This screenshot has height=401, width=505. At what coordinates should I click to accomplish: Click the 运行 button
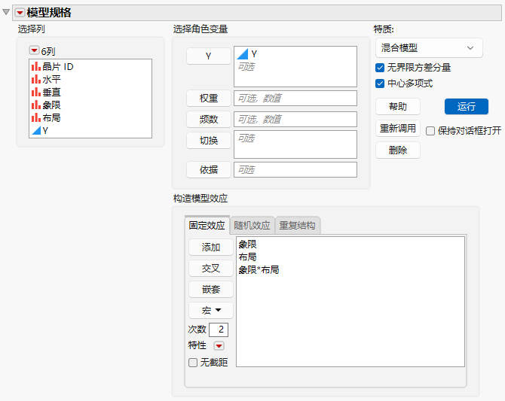click(467, 106)
